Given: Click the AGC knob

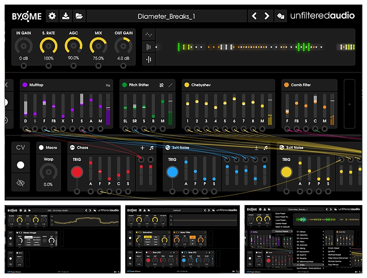Looking at the screenshot, I should pyautogui.click(x=73, y=46).
